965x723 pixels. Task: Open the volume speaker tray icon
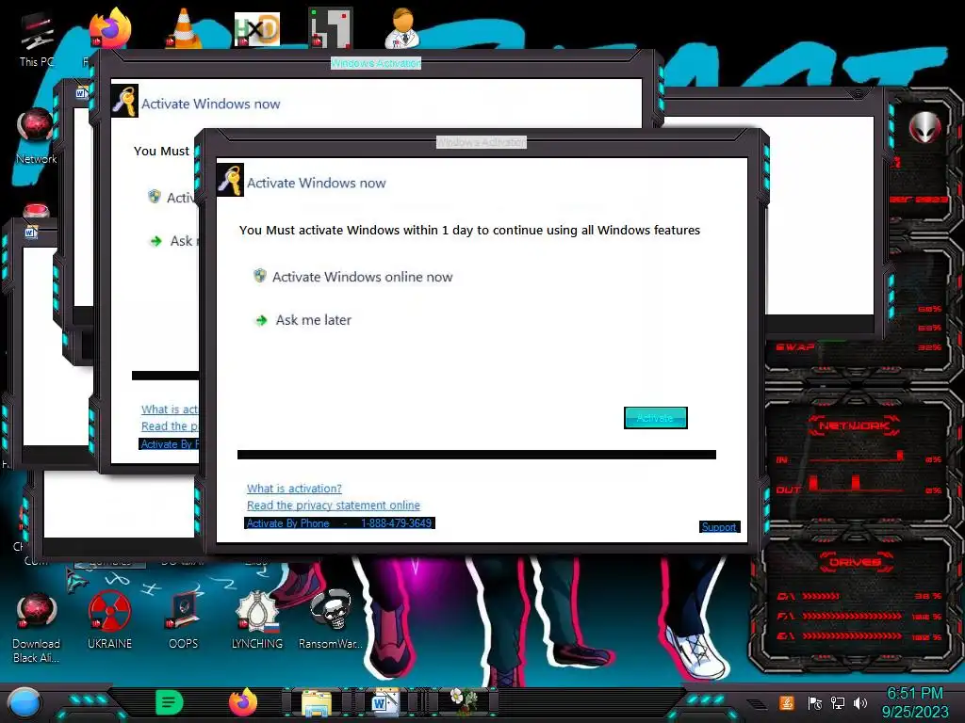coord(859,702)
